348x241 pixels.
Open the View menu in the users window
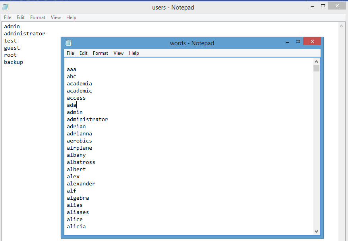(56, 17)
